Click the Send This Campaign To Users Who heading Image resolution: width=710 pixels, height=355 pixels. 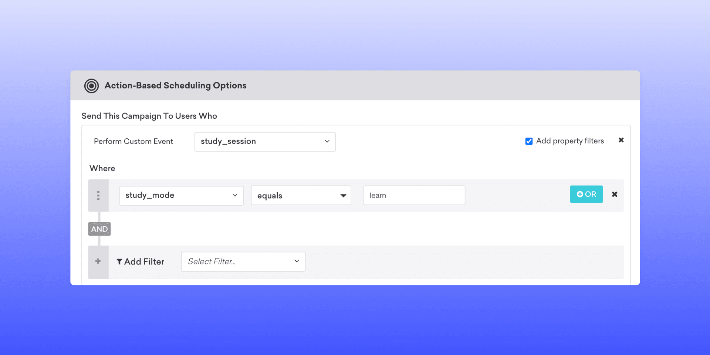[149, 116]
